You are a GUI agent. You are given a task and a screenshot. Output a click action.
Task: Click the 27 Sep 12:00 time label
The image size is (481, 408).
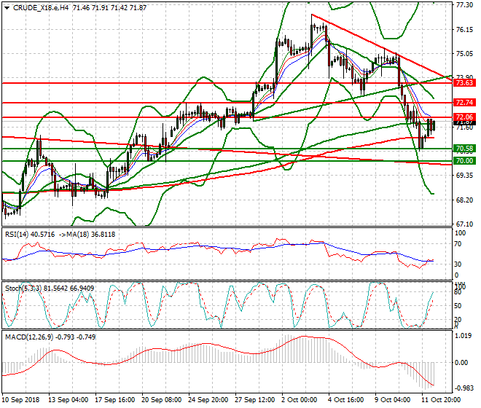pos(254,400)
